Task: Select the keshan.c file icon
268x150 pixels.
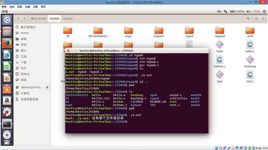Action: tap(220, 60)
